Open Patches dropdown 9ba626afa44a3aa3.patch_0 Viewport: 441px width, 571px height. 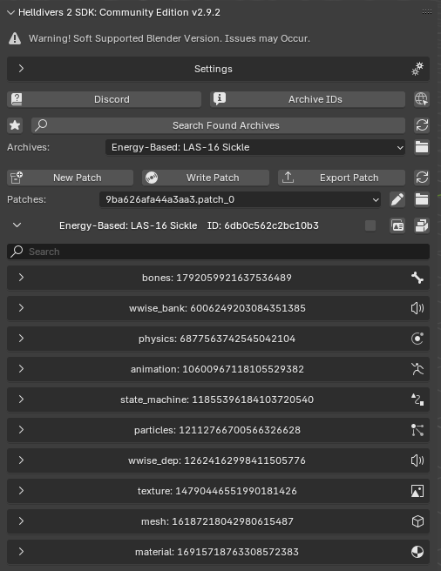(240, 199)
